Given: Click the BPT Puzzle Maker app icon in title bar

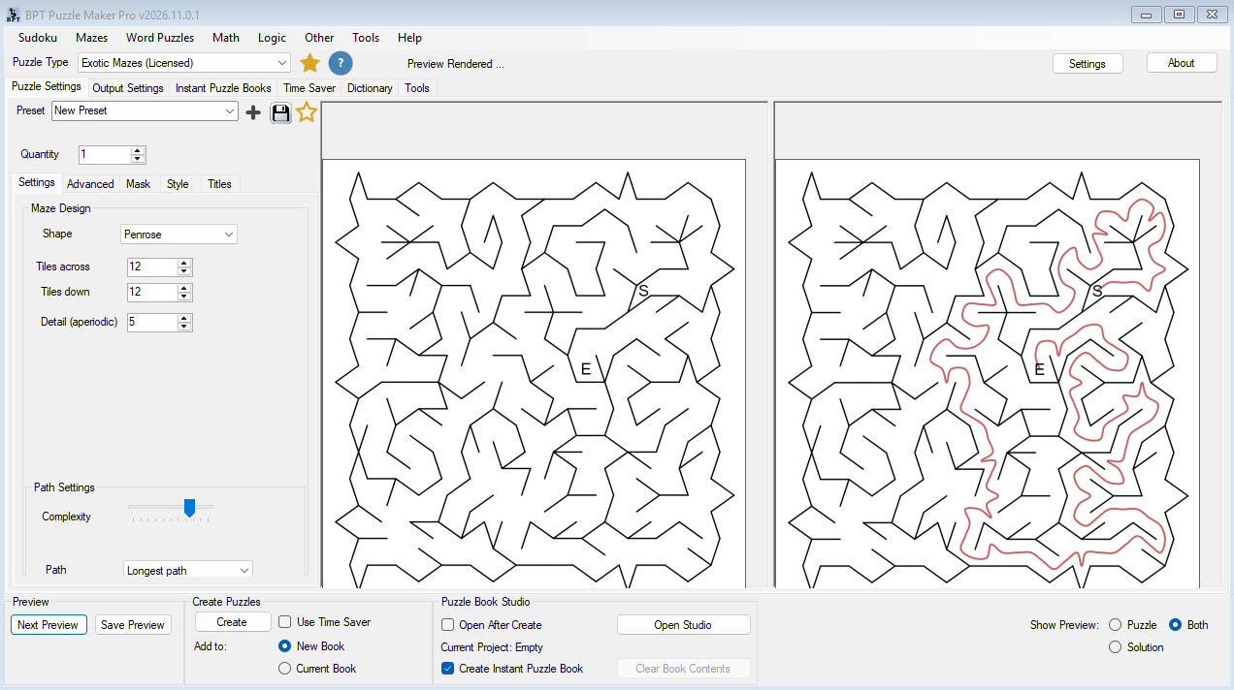Looking at the screenshot, I should (x=13, y=15).
